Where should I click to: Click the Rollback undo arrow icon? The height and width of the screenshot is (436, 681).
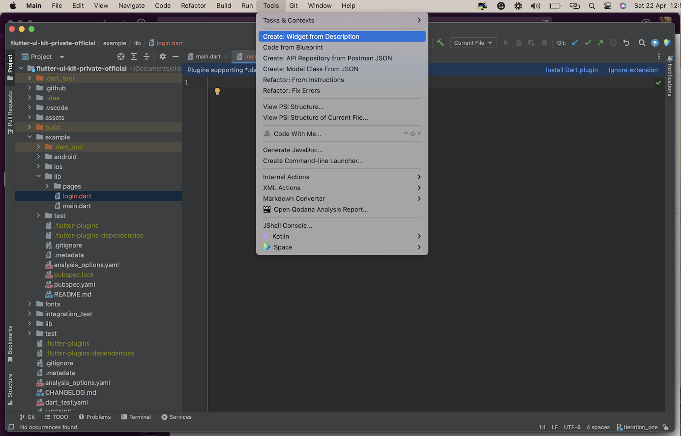click(x=626, y=43)
